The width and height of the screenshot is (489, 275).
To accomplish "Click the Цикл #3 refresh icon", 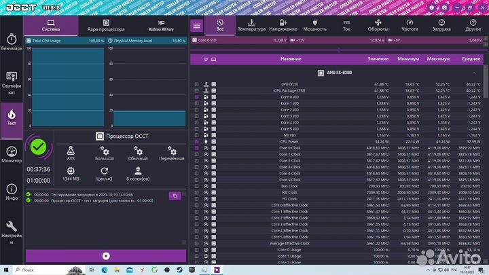I will point(104,174).
